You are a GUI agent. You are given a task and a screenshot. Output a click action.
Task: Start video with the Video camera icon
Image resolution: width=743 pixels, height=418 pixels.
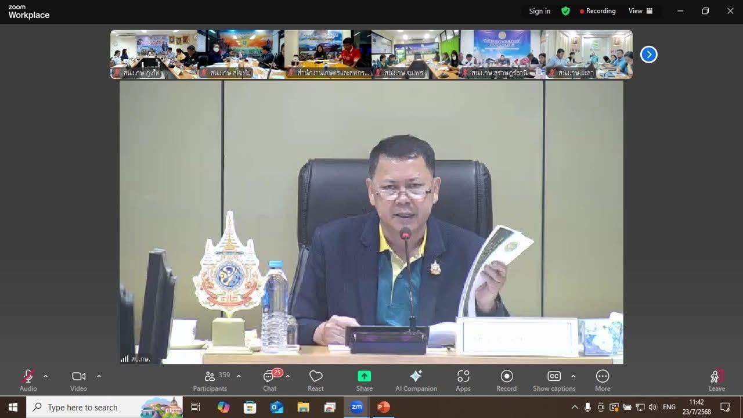[x=78, y=376]
